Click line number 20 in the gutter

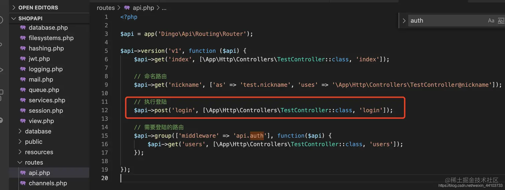click(x=105, y=178)
